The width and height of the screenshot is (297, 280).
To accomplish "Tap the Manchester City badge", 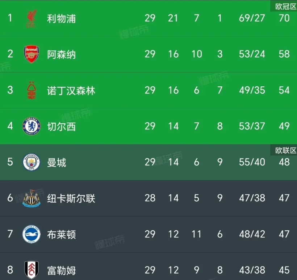I will pos(32,162).
